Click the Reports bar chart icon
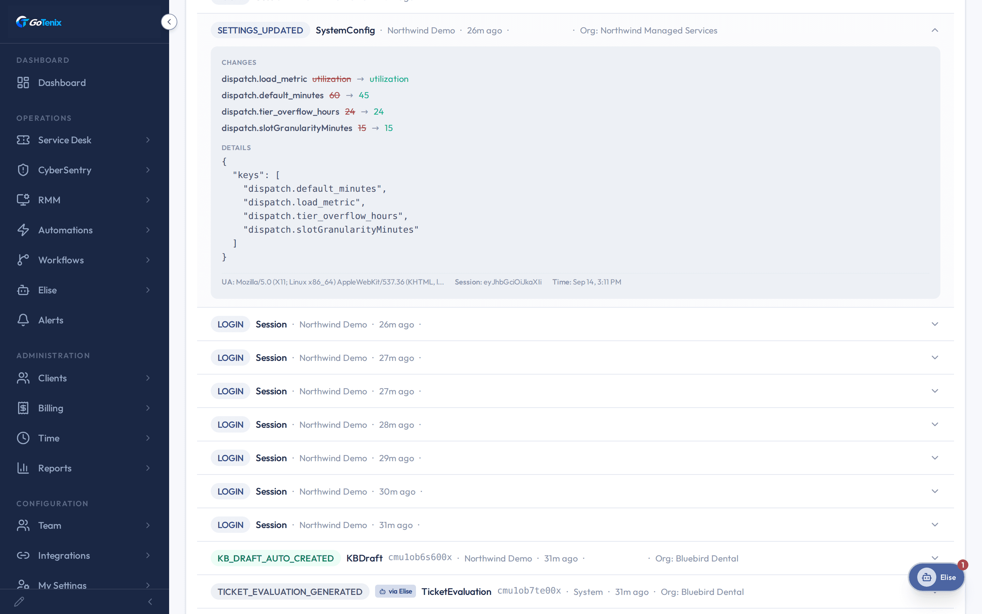Image resolution: width=982 pixels, height=614 pixels. (23, 468)
